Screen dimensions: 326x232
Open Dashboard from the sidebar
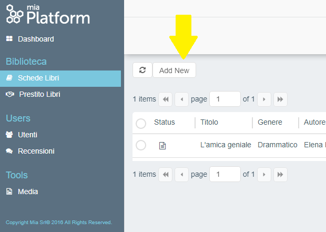point(36,39)
